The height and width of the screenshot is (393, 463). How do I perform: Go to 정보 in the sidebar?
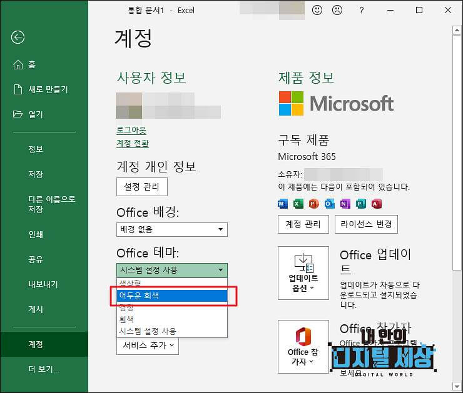coord(44,149)
